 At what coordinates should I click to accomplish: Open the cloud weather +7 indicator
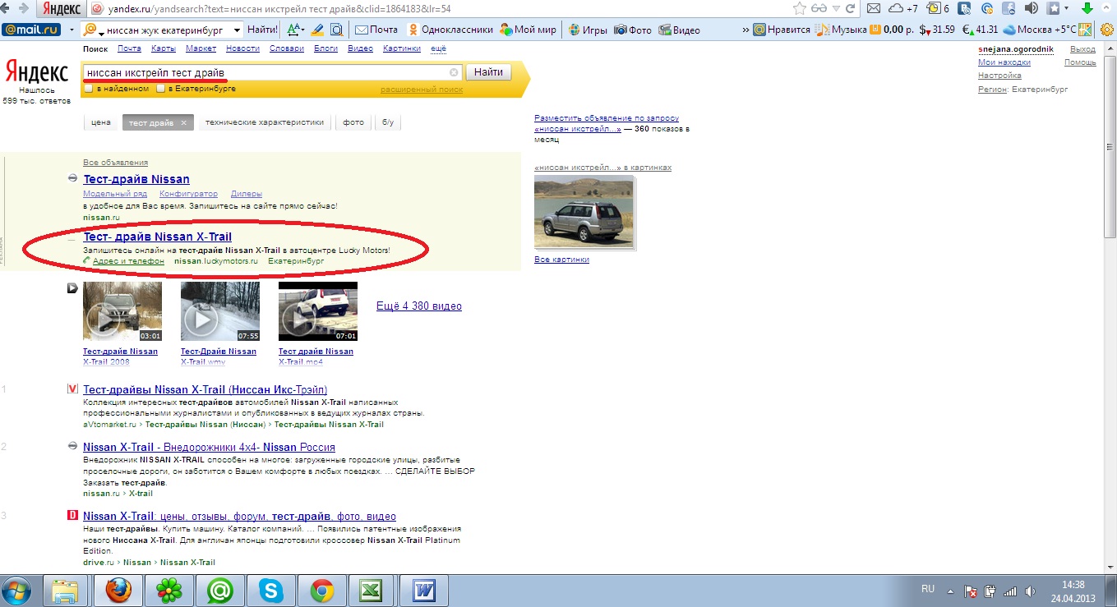coord(902,8)
